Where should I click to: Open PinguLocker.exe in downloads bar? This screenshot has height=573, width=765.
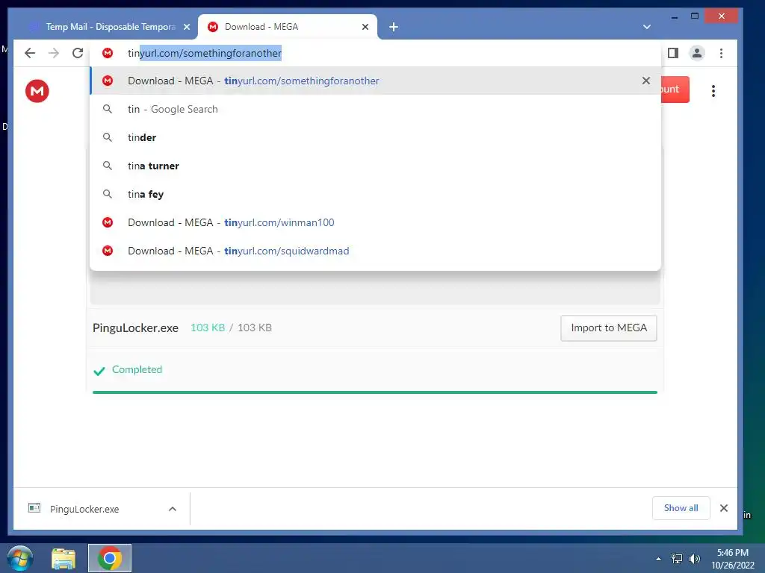(84, 509)
